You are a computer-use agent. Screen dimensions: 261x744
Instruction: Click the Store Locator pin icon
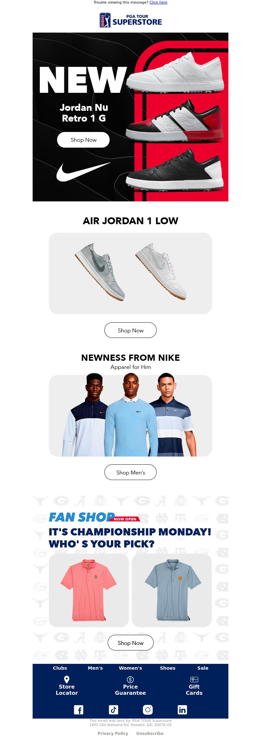click(67, 679)
